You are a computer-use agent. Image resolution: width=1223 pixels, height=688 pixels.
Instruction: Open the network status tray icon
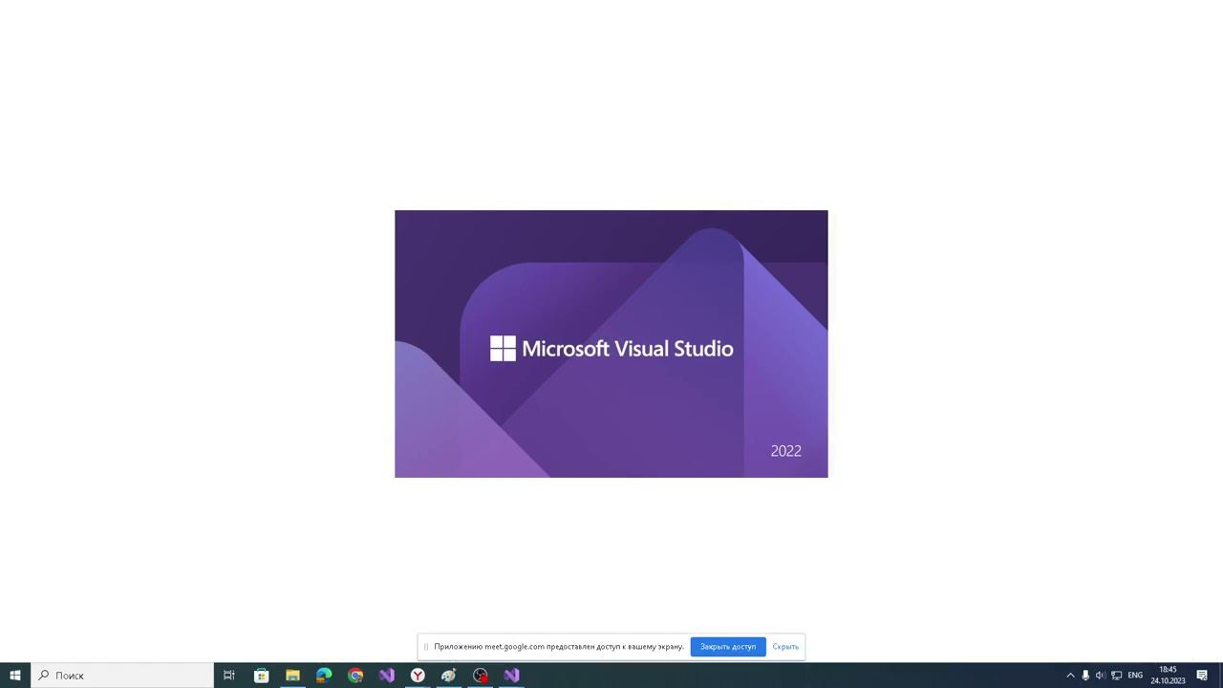click(x=1116, y=676)
